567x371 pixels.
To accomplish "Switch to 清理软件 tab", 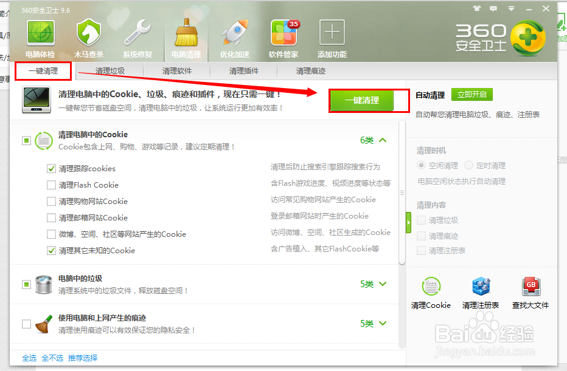I will tap(177, 70).
